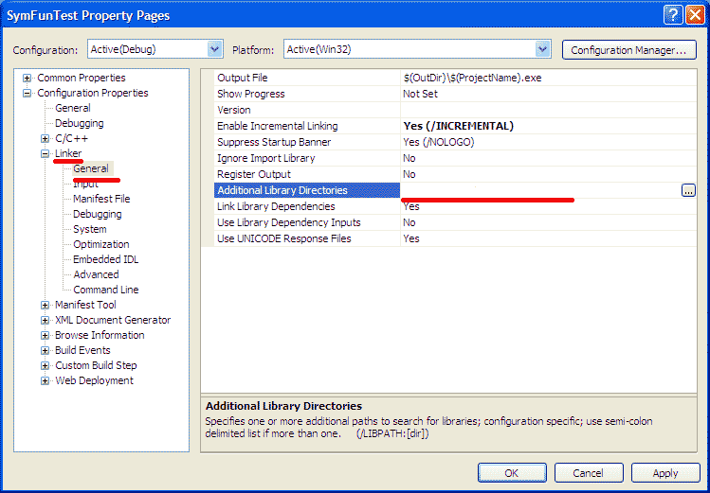710x493 pixels.
Task: Close the SymFunTest Property Pages dialog
Action: pyautogui.click(x=695, y=15)
